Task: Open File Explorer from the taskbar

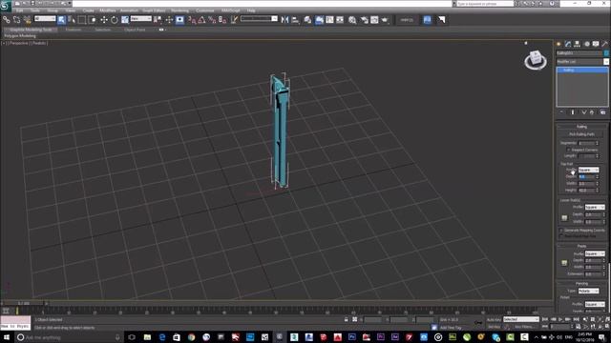Action: coord(147,337)
